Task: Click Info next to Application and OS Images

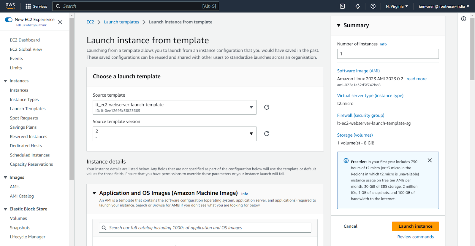Action: click(245, 194)
